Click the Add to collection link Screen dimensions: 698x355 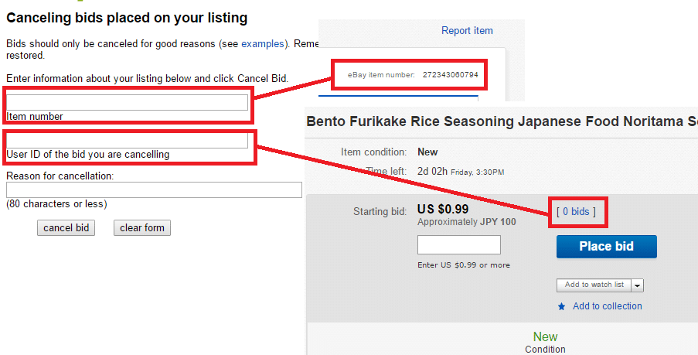click(608, 306)
